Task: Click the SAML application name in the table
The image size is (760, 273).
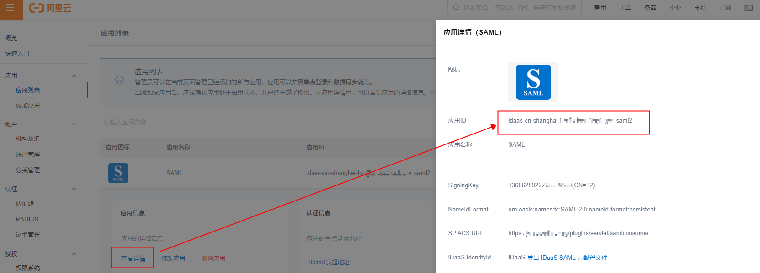Action: [174, 173]
